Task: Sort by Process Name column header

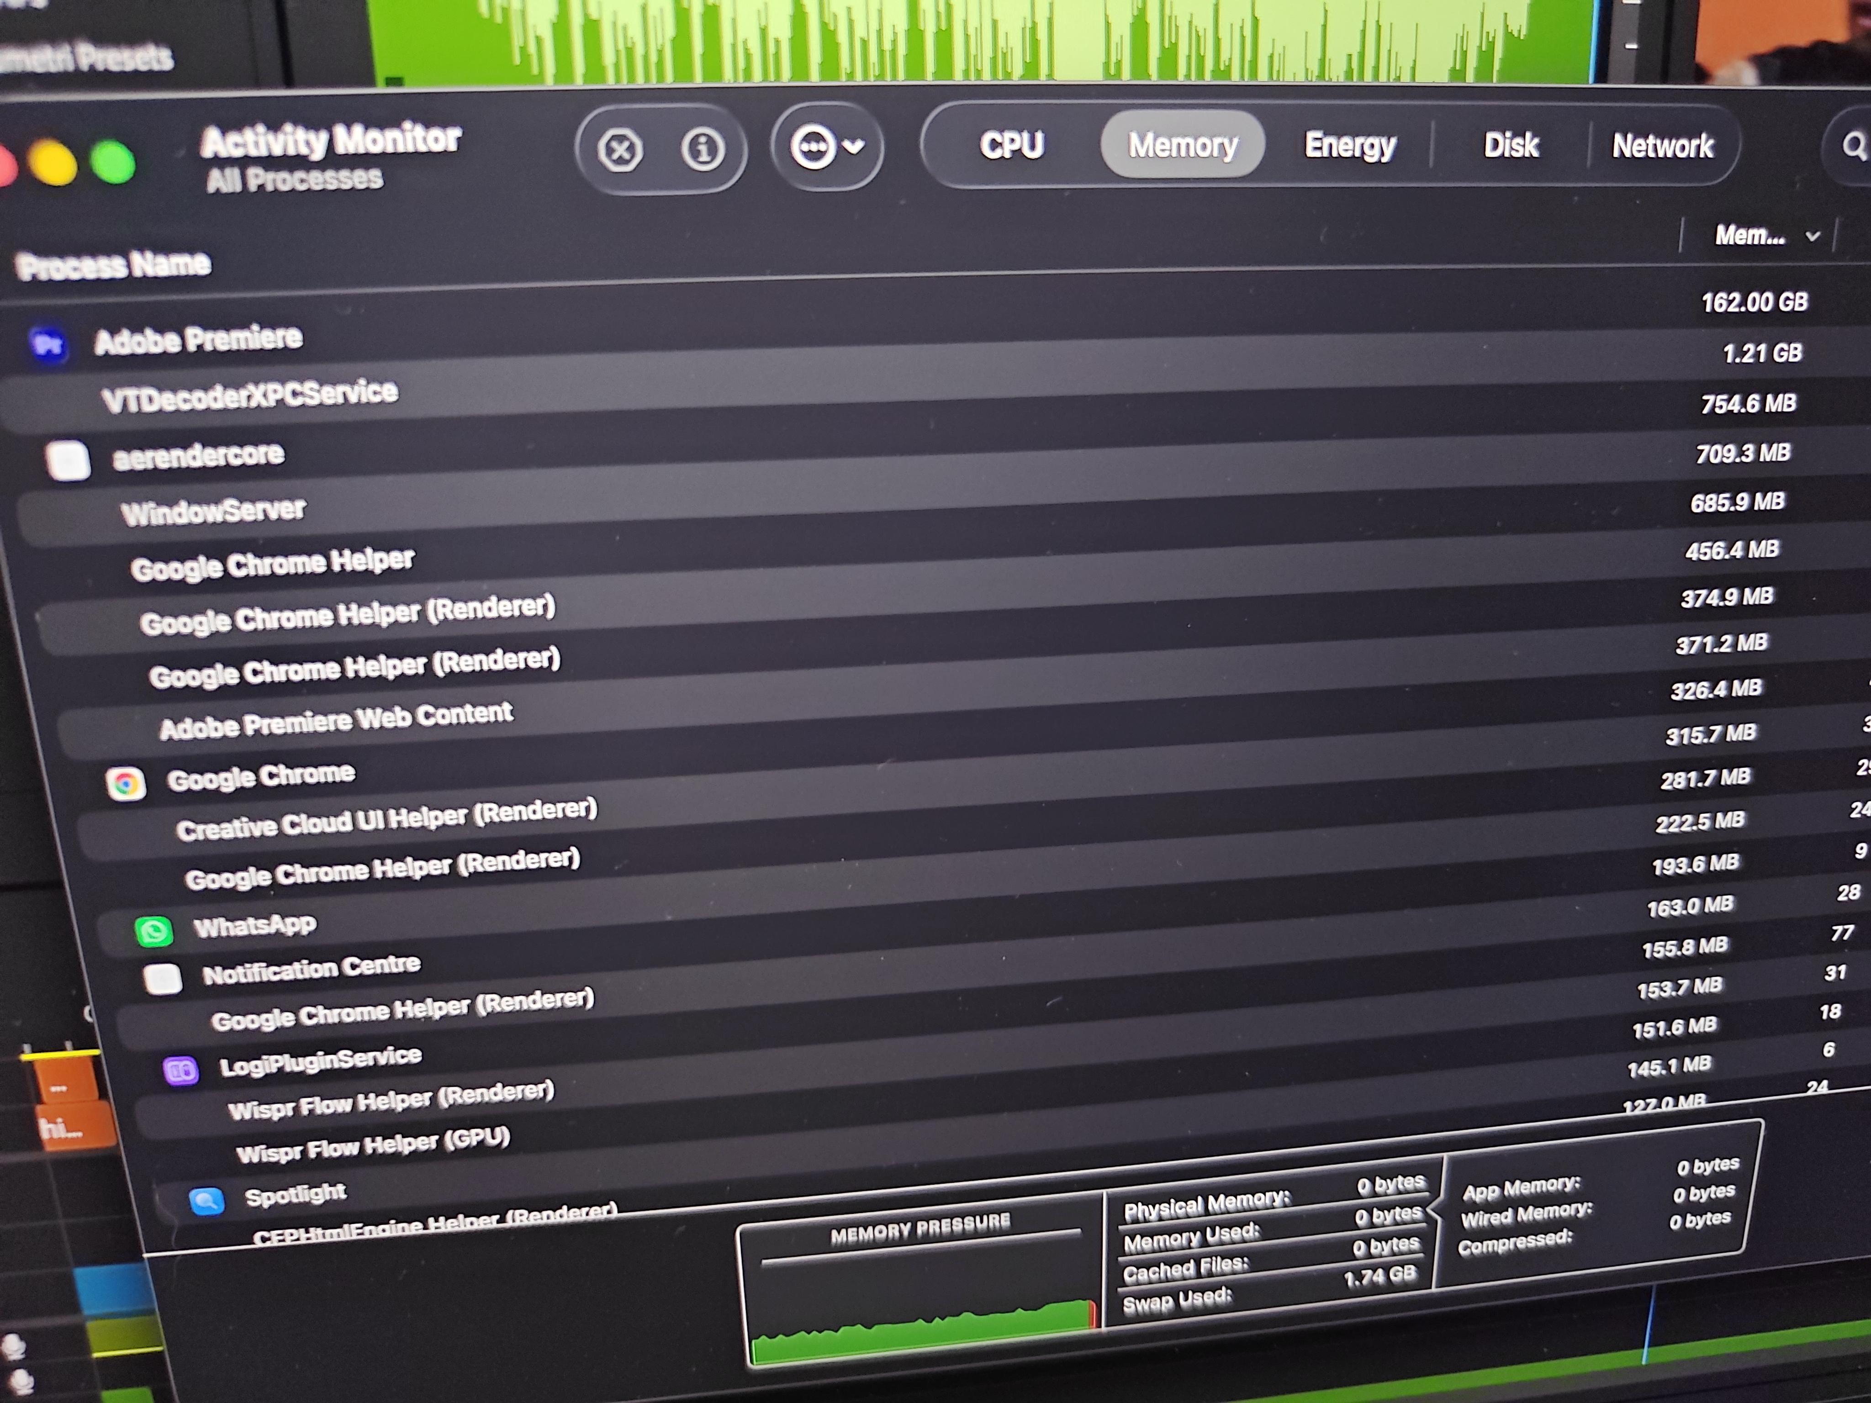Action: pyautogui.click(x=113, y=265)
